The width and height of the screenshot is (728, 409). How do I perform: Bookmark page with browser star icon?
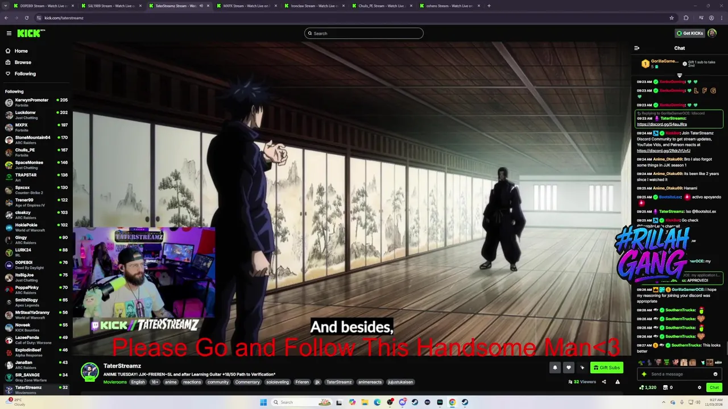pos(672,18)
